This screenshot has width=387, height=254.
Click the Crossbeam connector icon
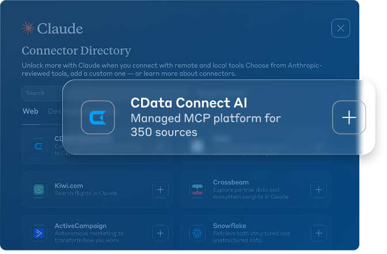(198, 189)
